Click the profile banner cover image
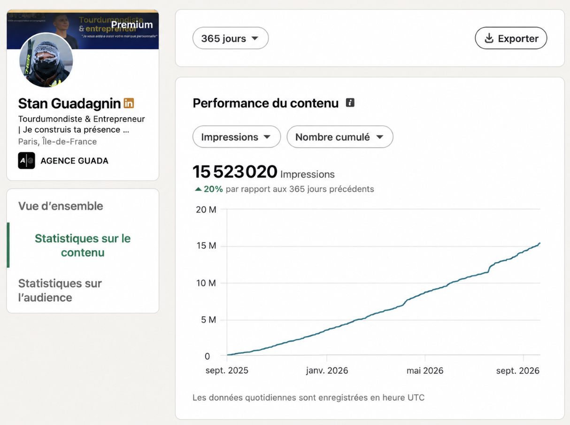This screenshot has width=570, height=425. pos(83,30)
